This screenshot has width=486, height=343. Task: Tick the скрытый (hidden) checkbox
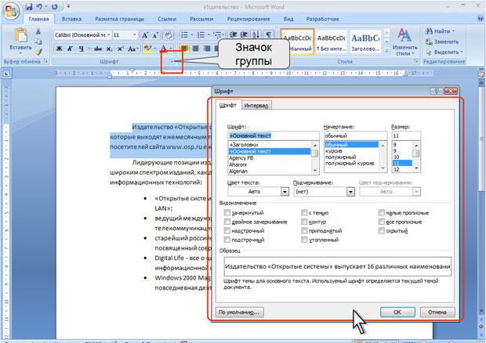(382, 231)
